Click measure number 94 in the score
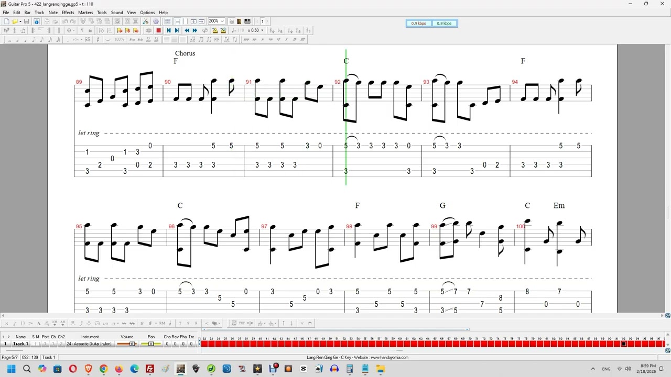This screenshot has height=377, width=671. [x=514, y=82]
